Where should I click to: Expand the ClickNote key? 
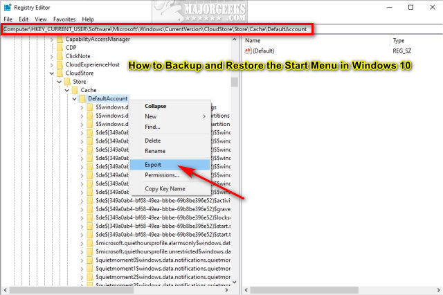point(52,57)
